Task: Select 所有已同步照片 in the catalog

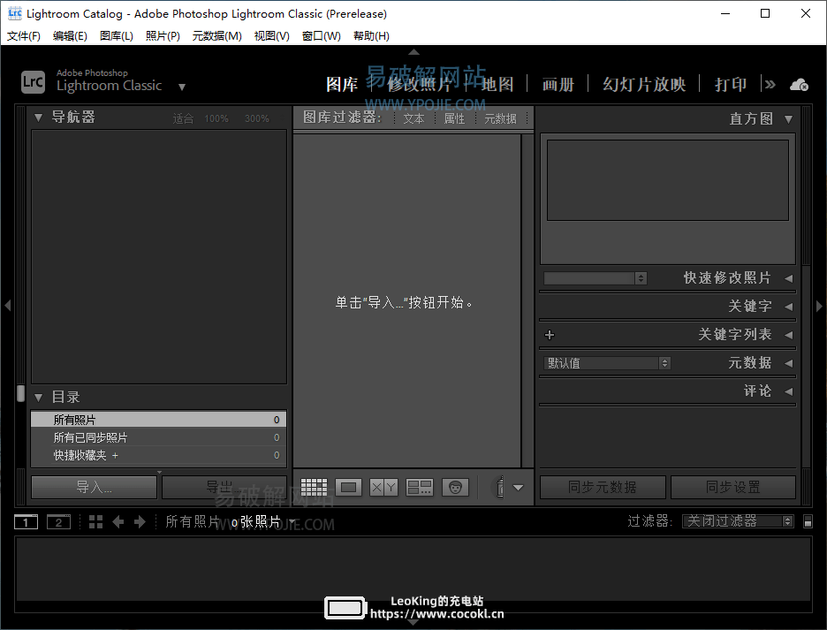Action: [159, 437]
